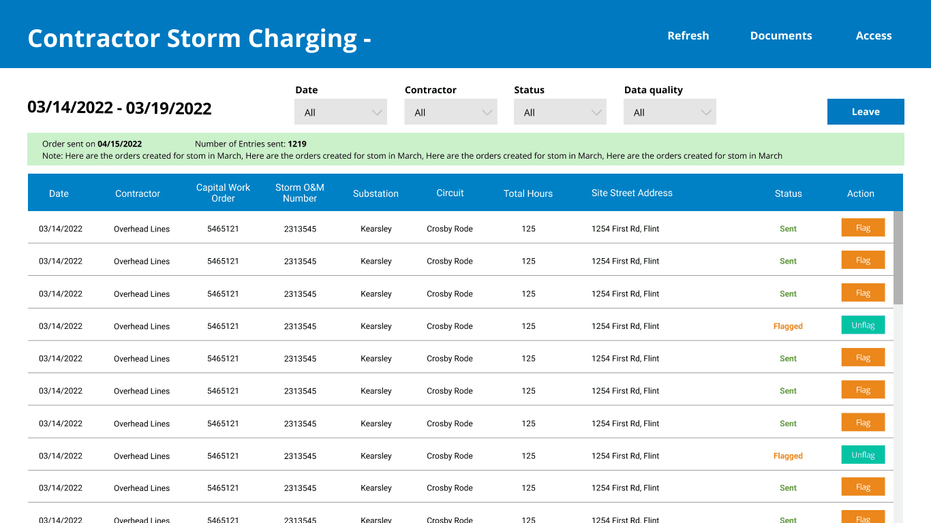Click the Note text in the green banner
The height and width of the screenshot is (523, 931).
click(x=412, y=156)
